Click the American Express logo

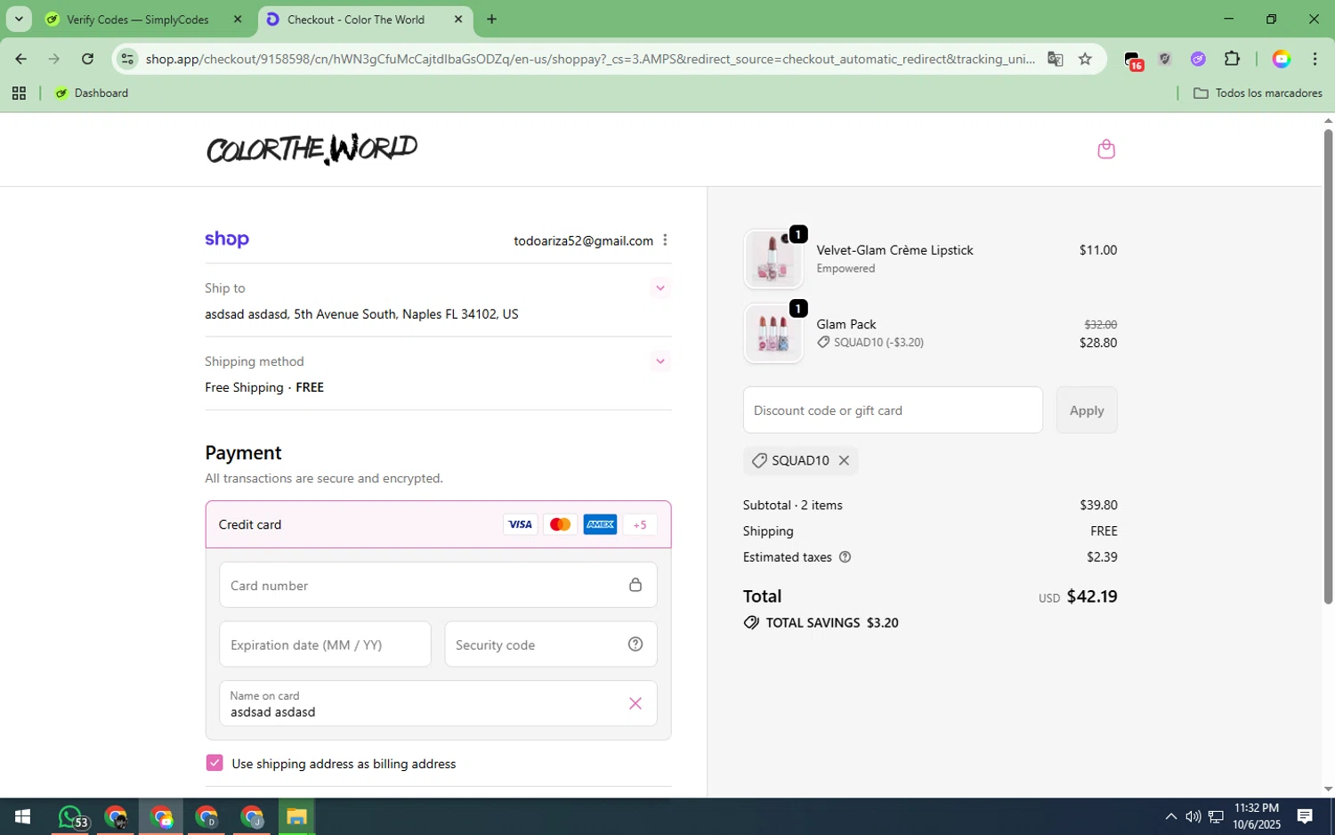[600, 524]
